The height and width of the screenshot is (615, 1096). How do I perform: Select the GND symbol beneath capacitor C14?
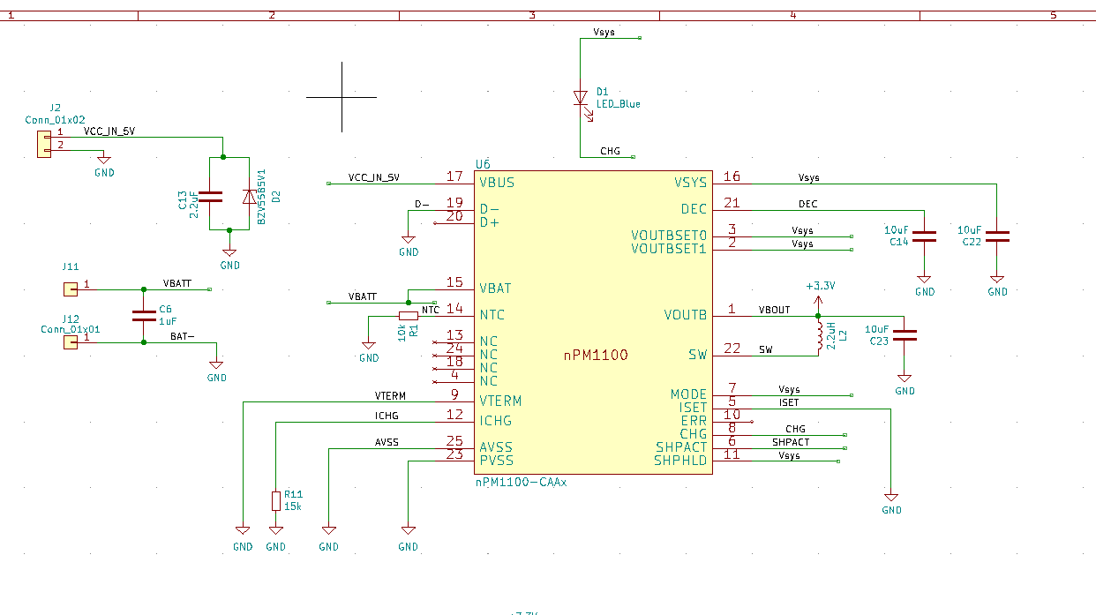pos(924,281)
